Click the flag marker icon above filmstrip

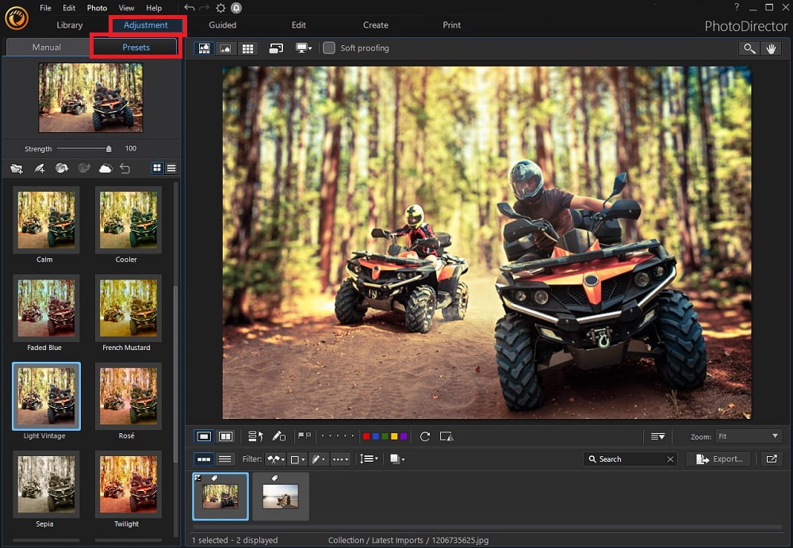coord(303,436)
